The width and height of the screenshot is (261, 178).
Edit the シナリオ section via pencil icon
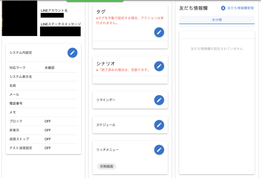point(159,66)
